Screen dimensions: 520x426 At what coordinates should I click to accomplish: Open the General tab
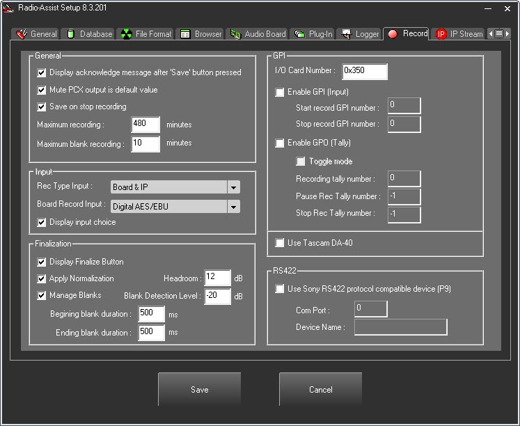point(37,33)
